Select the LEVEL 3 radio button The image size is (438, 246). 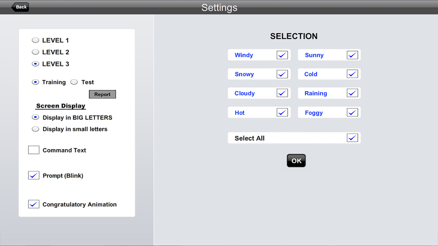pyautogui.click(x=35, y=64)
